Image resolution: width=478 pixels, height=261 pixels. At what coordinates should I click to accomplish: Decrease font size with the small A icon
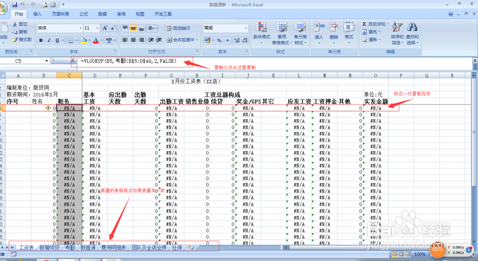[x=112, y=28]
